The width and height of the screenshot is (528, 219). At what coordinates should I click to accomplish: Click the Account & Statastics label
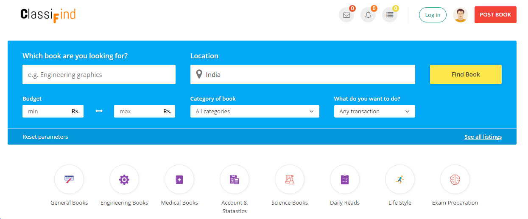235,207
